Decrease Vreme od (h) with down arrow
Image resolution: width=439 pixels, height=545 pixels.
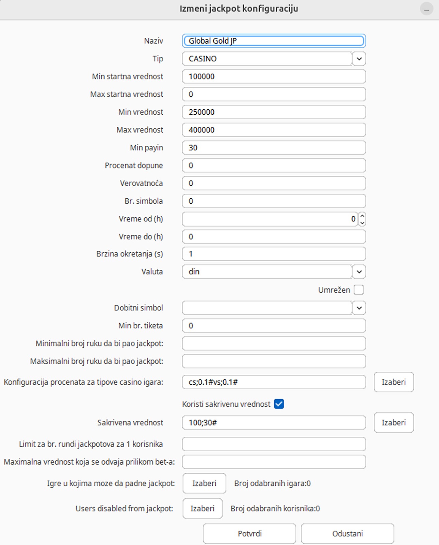[362, 222]
